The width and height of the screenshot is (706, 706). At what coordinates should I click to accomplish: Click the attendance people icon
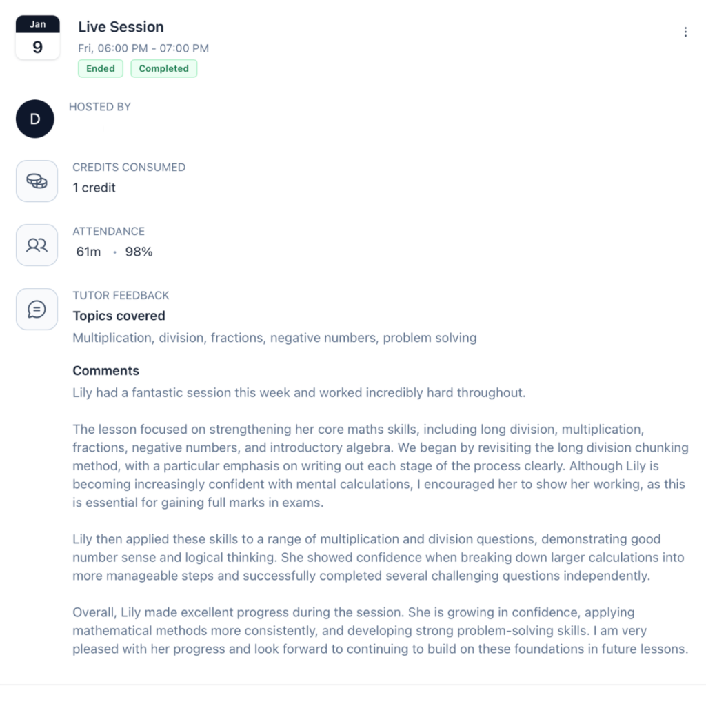37,245
